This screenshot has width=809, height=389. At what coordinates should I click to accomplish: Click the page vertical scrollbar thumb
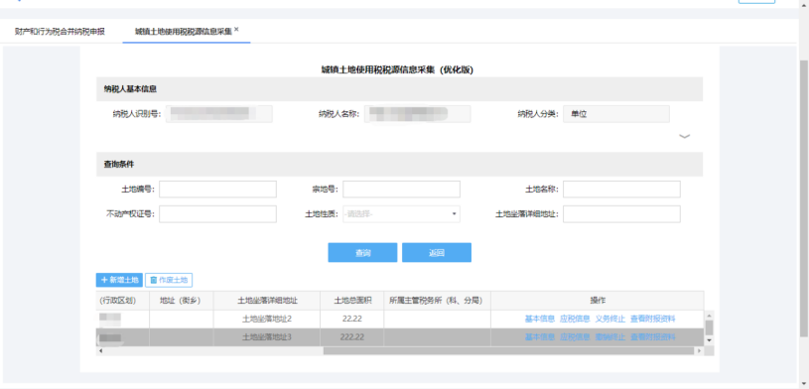click(804, 197)
